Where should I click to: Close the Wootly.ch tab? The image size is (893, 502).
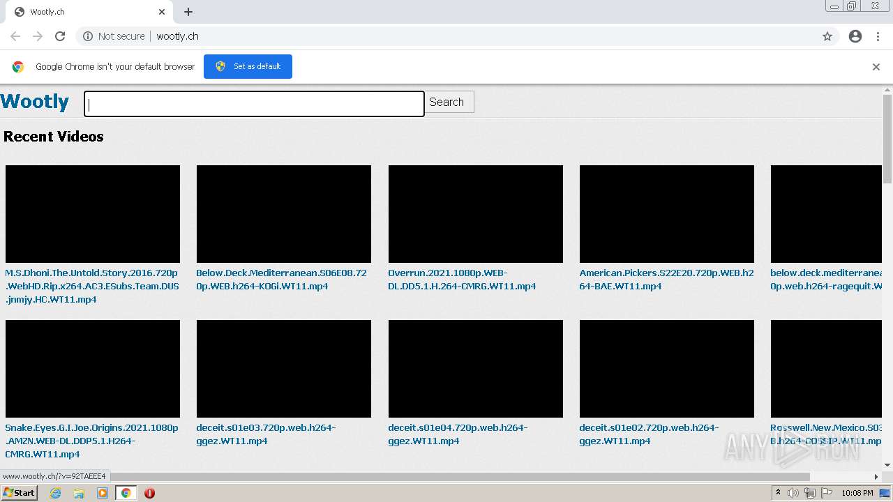click(x=162, y=12)
